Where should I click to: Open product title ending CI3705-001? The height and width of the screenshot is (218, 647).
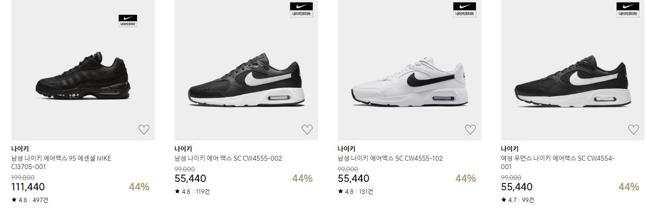pos(61,163)
